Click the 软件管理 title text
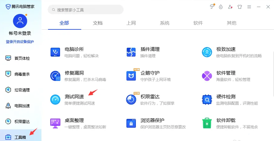Image resolution: width=274 pixels, height=141 pixels. (x=226, y=73)
